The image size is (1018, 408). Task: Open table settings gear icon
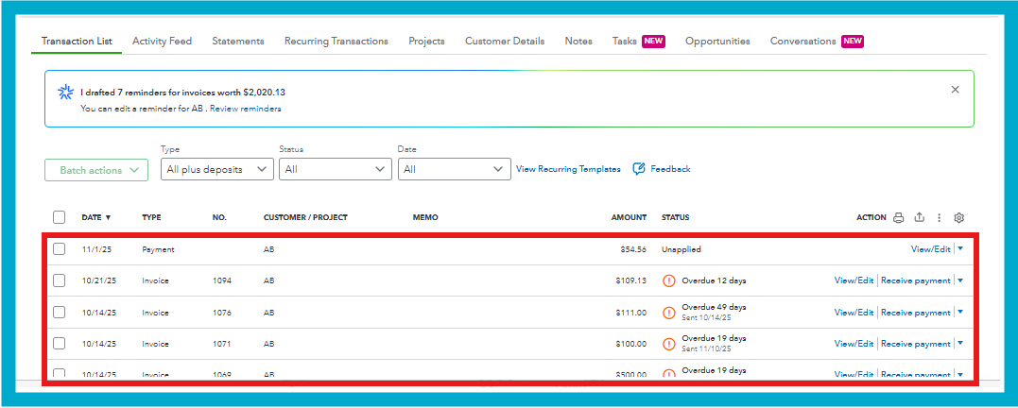pos(958,218)
